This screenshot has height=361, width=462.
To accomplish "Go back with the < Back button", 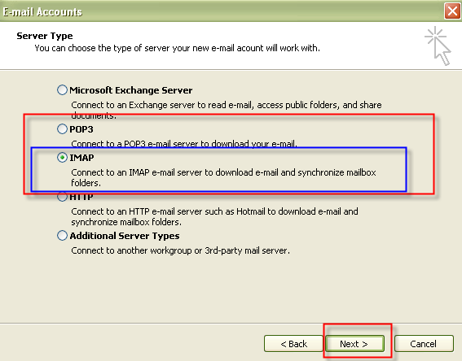I will (x=293, y=344).
